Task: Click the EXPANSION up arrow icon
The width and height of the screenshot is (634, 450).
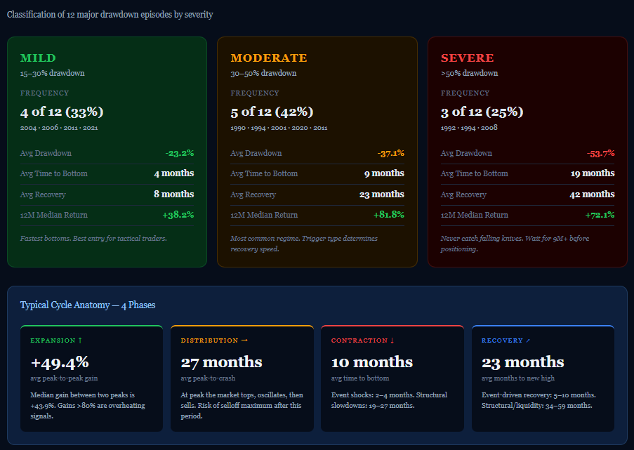Action: click(80, 340)
